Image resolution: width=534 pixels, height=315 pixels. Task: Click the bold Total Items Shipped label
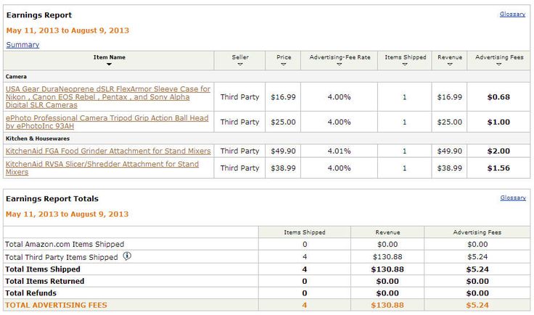pyautogui.click(x=43, y=269)
